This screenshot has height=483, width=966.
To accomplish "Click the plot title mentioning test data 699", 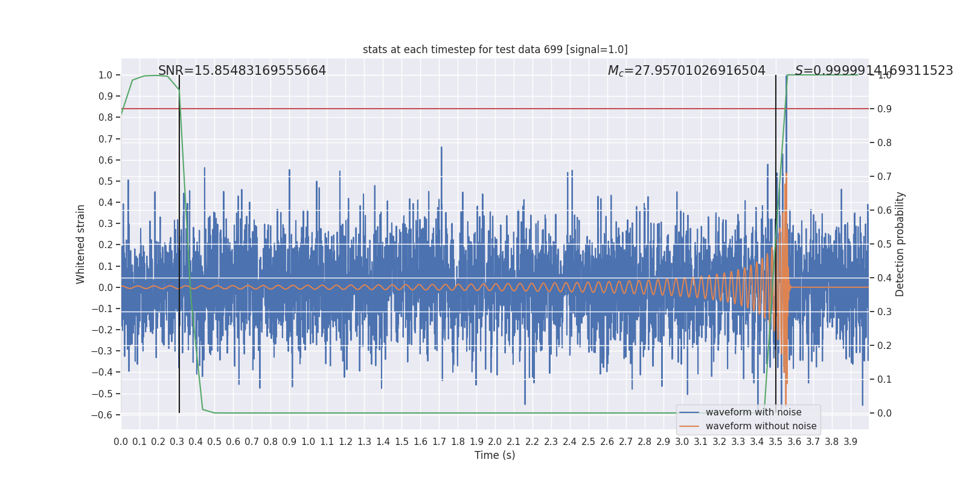I will pos(495,50).
